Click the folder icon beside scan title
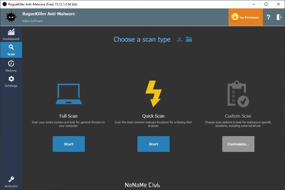Image resolution: width=285 pixels, height=190 pixels. point(189,39)
